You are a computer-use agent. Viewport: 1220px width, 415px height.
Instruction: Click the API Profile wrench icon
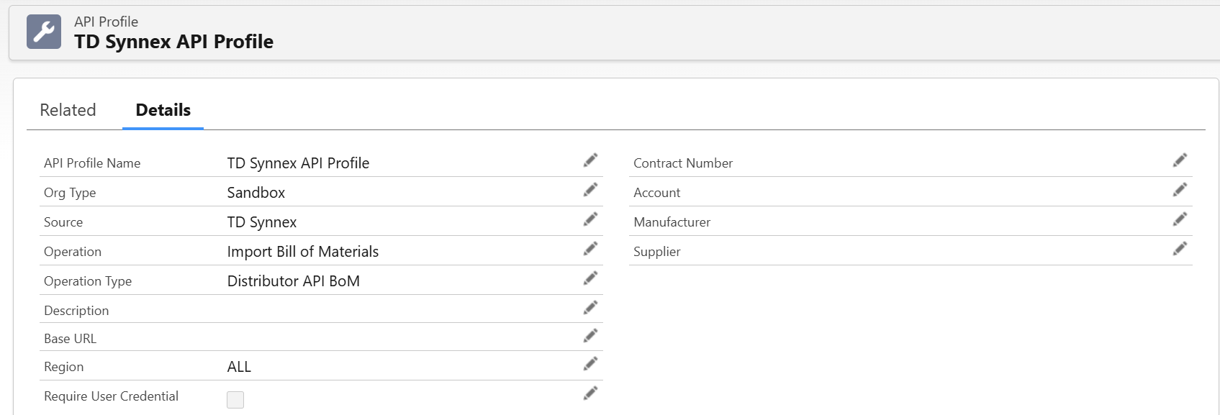[44, 32]
